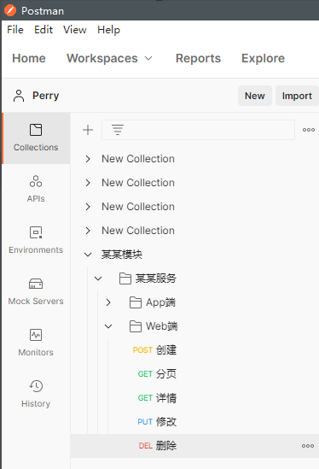Viewport: 319px width, 469px height.
Task: Click the Web端 folder name
Action: [x=161, y=326]
